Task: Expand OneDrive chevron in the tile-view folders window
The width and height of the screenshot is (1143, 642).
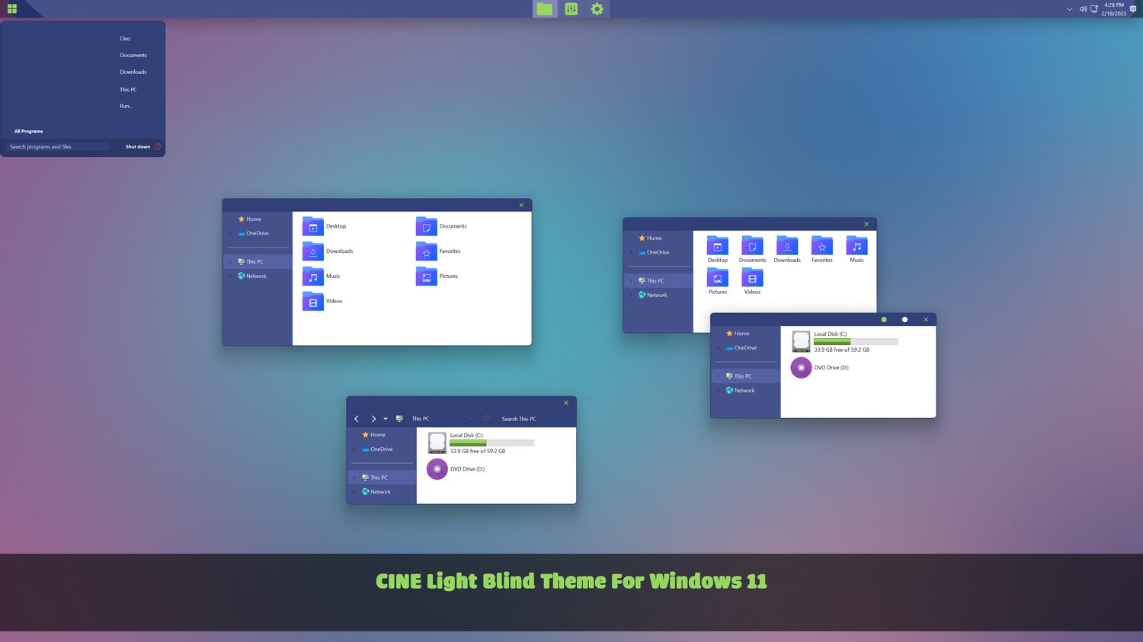Action: (x=230, y=234)
